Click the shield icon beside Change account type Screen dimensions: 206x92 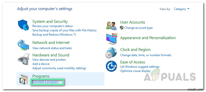coord(122,28)
